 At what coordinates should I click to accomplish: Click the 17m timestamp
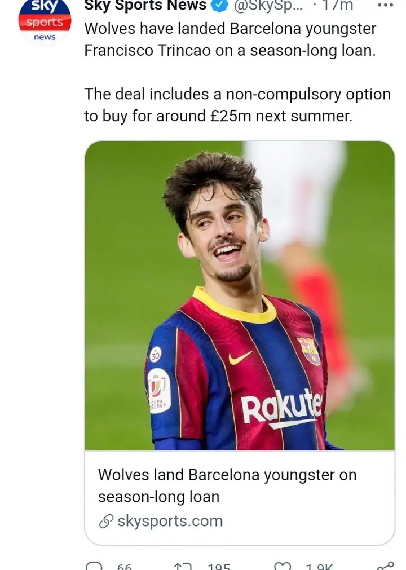click(337, 5)
